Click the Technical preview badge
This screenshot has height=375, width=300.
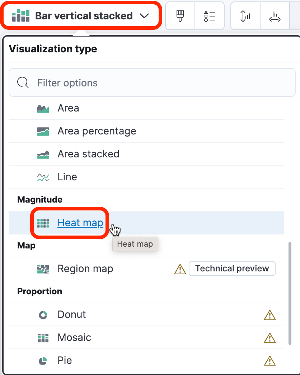[x=232, y=269]
